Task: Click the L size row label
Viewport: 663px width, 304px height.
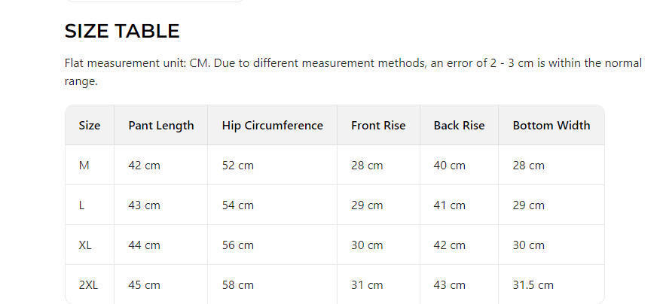Action: (82, 205)
